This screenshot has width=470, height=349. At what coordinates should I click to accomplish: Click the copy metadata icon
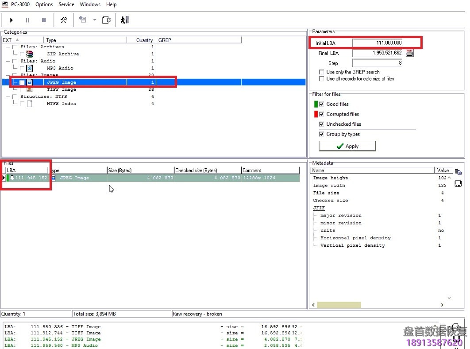458,172
